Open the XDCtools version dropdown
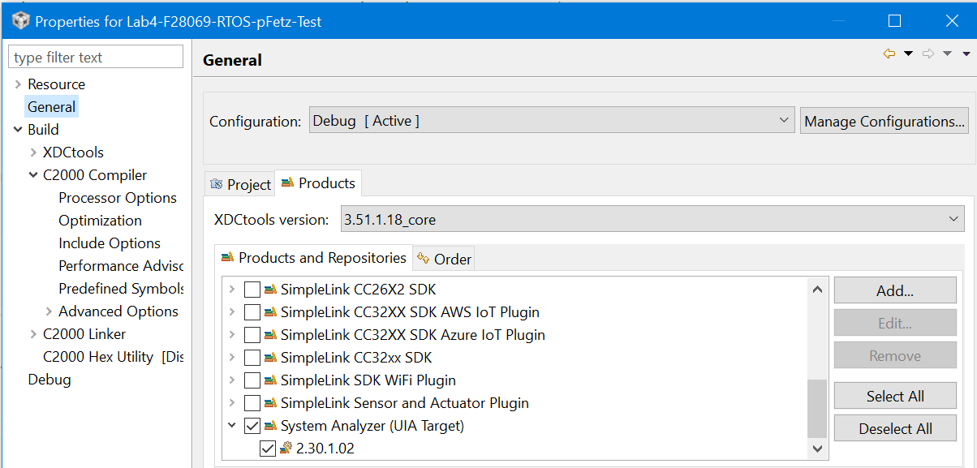The height and width of the screenshot is (468, 977). point(648,219)
